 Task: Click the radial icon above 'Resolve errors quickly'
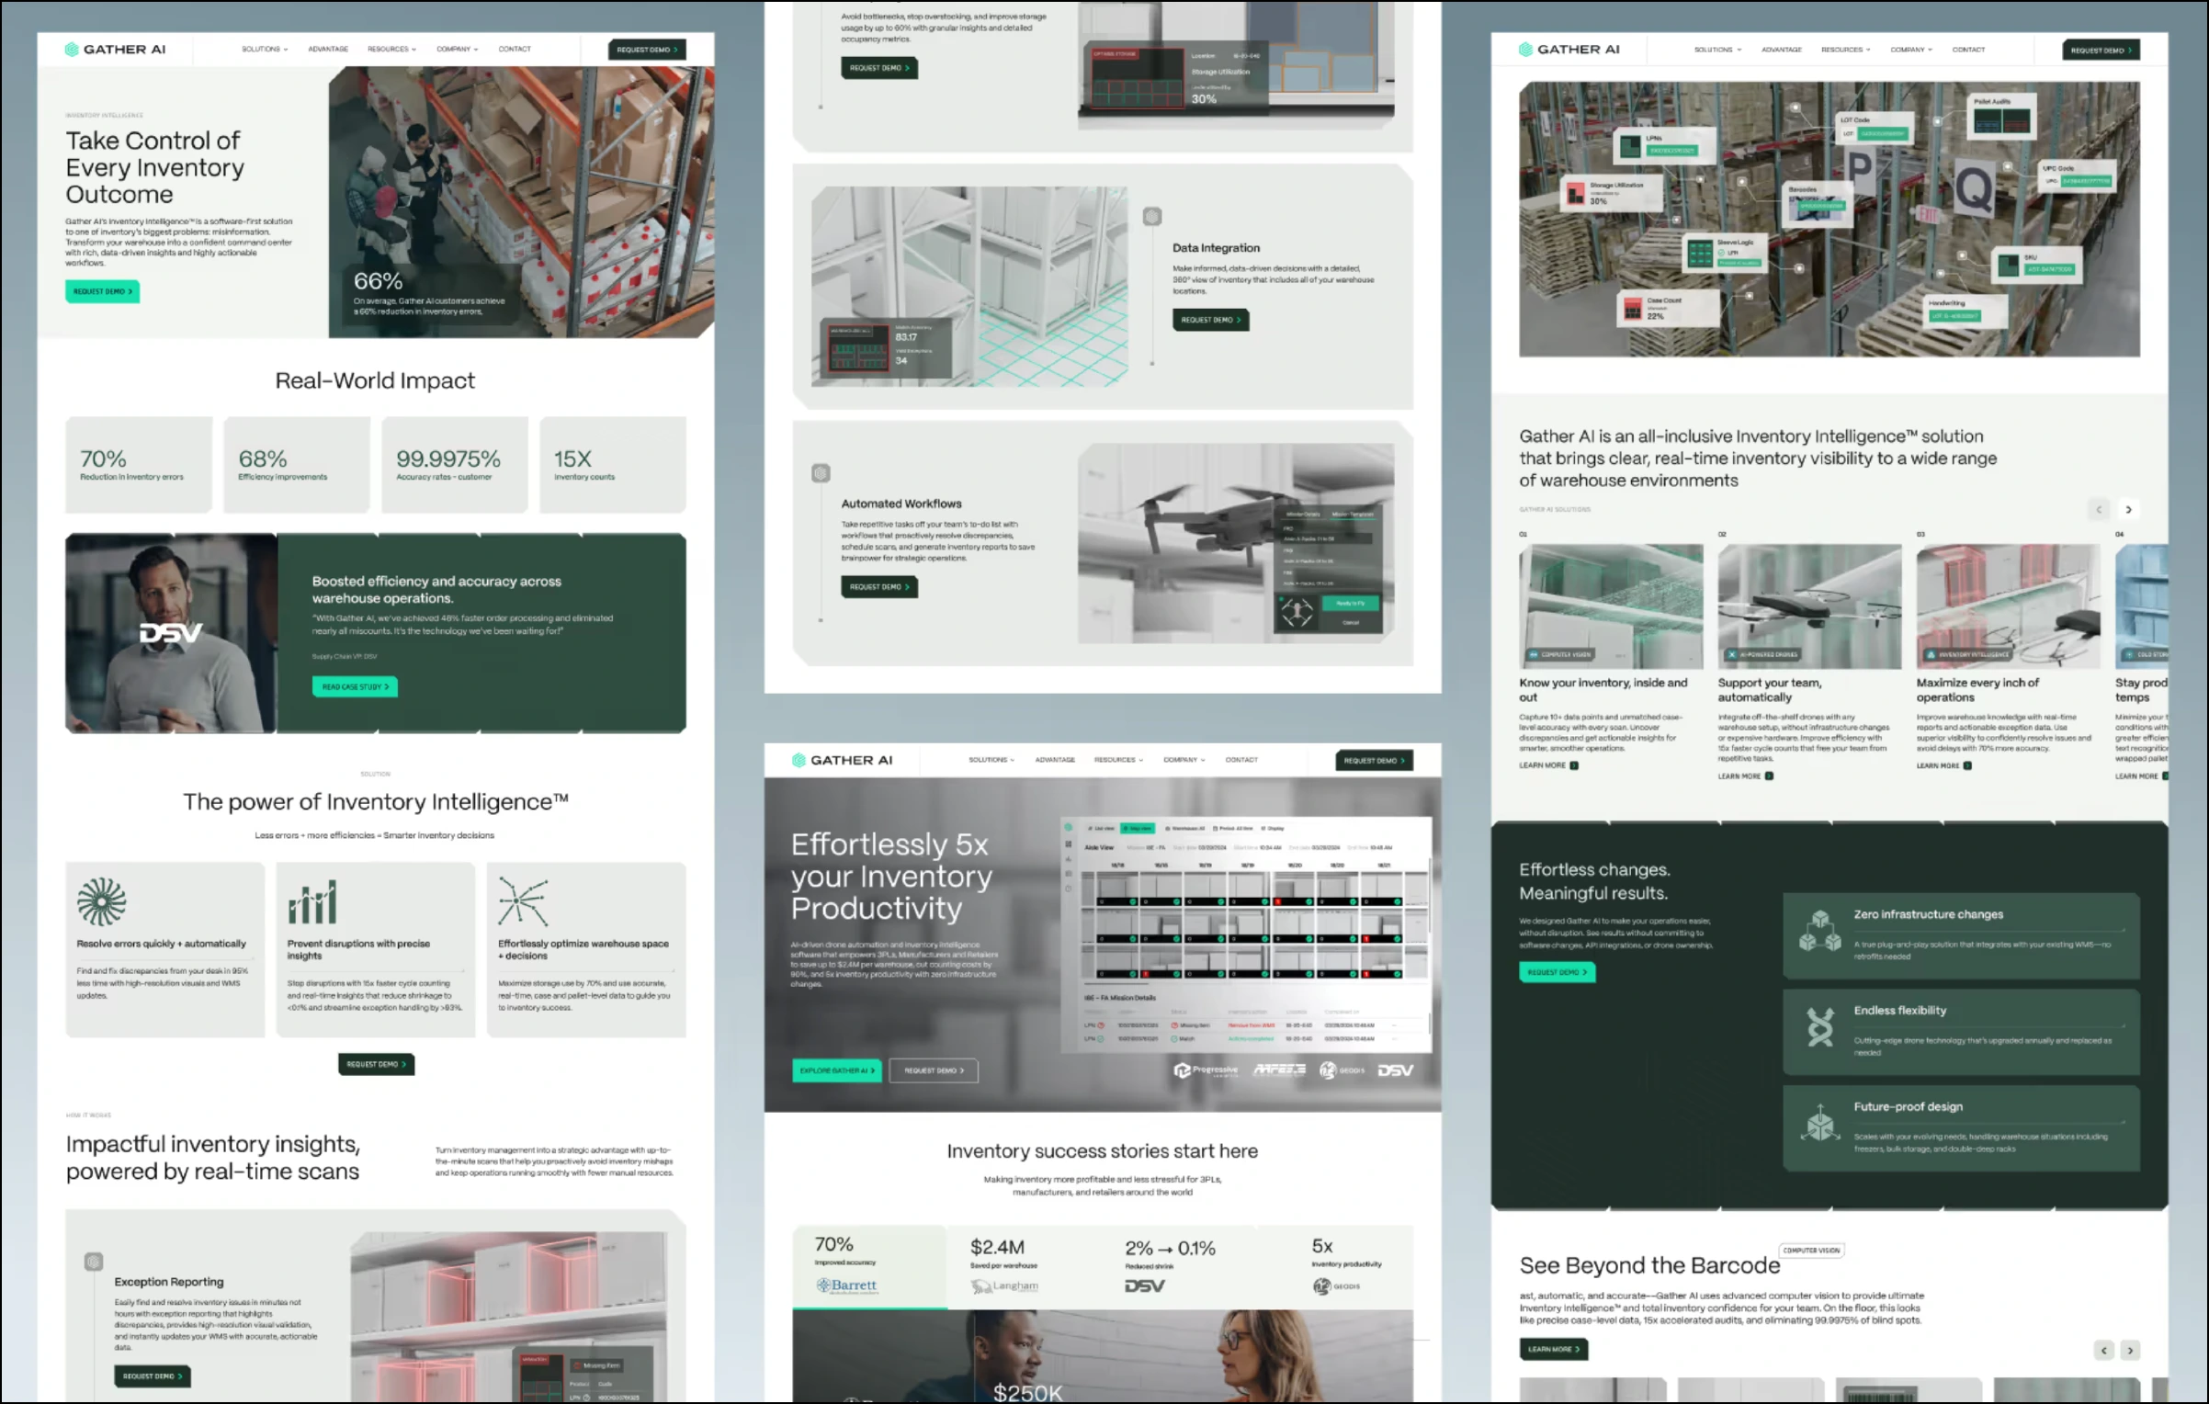pos(101,901)
